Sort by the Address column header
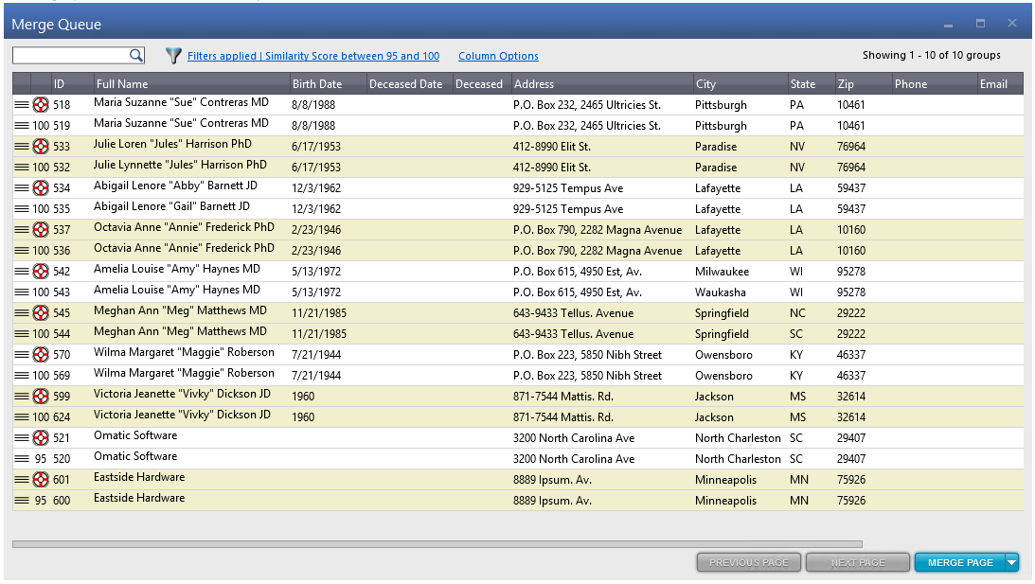The image size is (1035, 584). coord(602,84)
